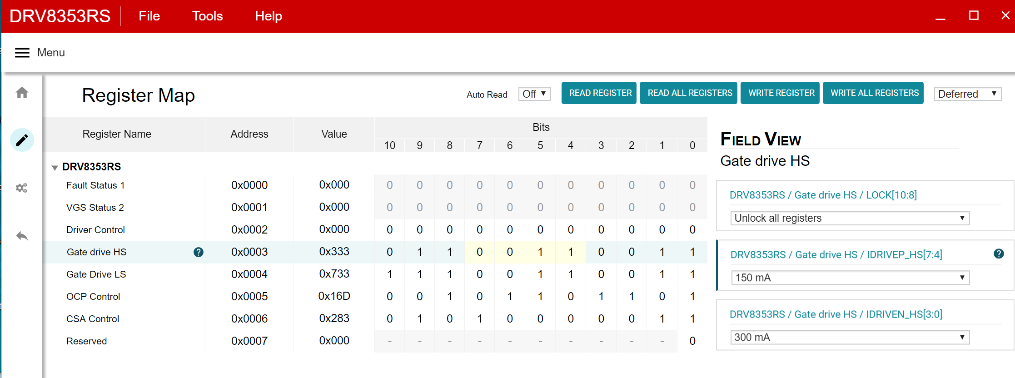Open the DRV8353RS / Gate drive HS / LOCK[10:8] link

coord(823,195)
